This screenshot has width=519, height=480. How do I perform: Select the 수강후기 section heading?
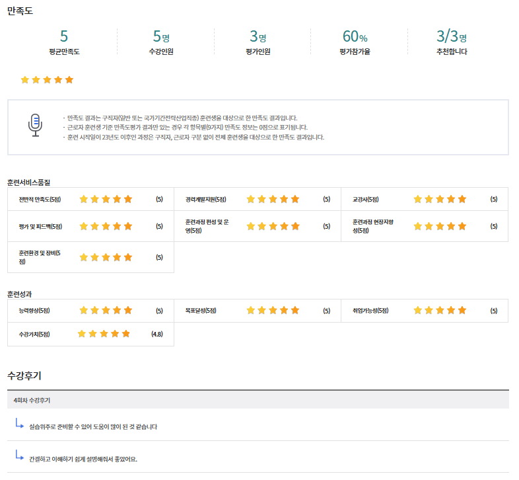24,376
